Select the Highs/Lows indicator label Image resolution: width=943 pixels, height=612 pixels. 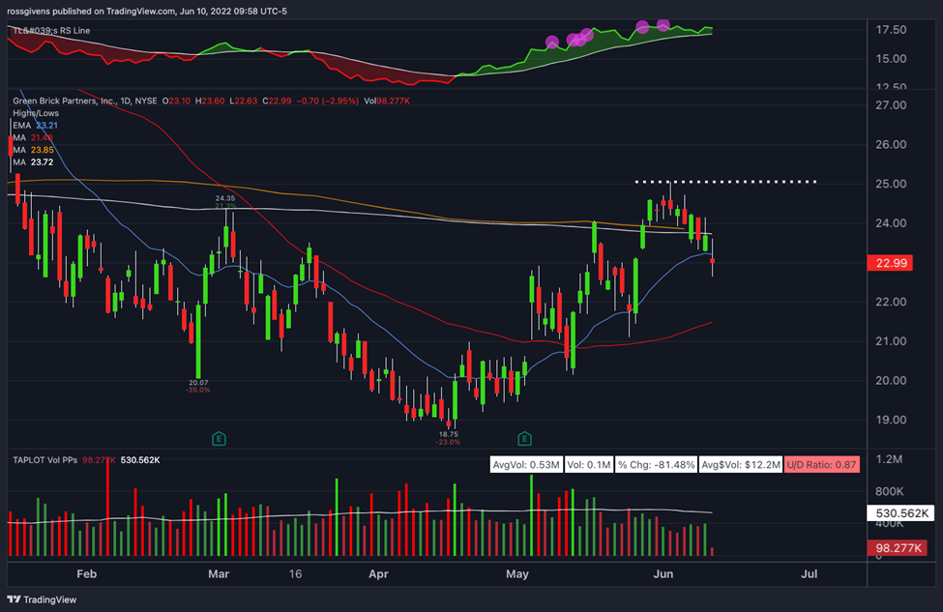(36, 113)
